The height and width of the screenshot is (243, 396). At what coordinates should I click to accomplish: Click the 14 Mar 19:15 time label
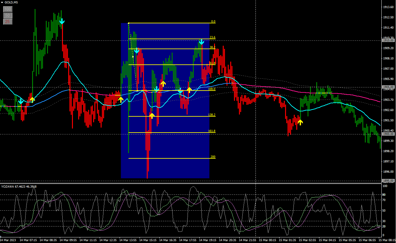[x=208, y=240]
